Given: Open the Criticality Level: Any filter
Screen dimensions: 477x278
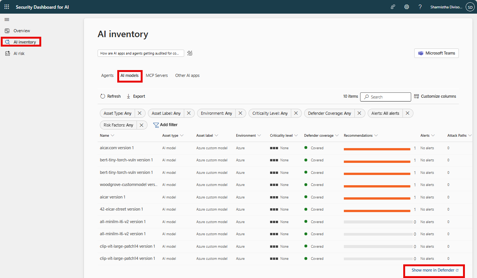Looking at the screenshot, I should (270, 113).
